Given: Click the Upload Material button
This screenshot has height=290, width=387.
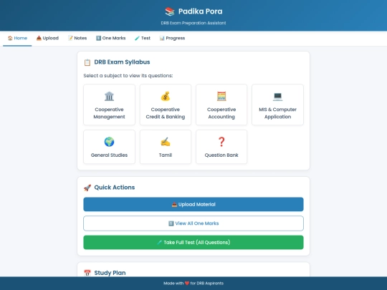Looking at the screenshot, I should point(193,204).
